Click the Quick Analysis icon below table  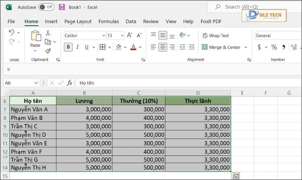(235, 176)
